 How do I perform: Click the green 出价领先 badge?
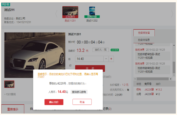[x=115, y=50]
